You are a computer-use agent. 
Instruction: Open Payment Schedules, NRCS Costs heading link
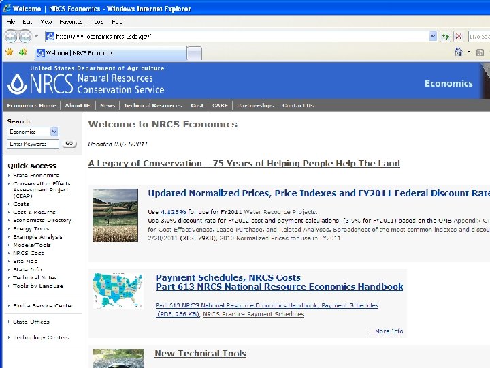pos(228,277)
